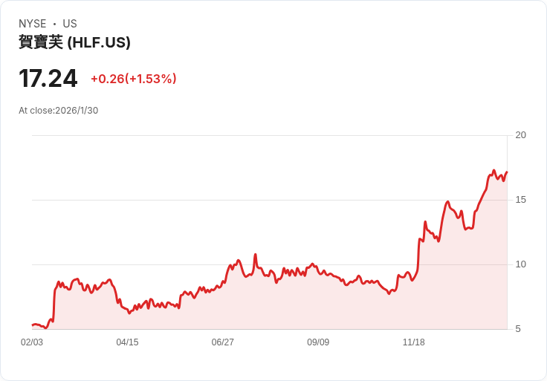Screen dimensions: 547x381
Task: Click the 20 label on the price axis
Action: (521, 135)
